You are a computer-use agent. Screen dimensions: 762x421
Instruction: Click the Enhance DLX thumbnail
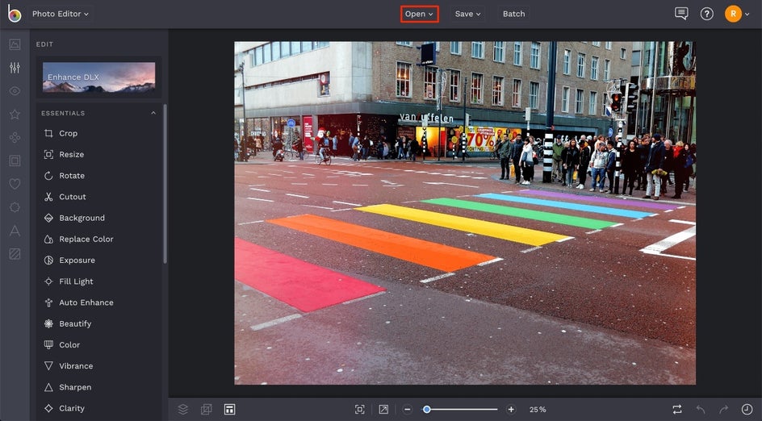point(99,77)
